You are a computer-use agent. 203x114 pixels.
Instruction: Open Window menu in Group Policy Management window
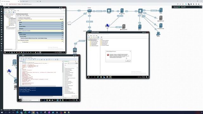pos(15,10)
